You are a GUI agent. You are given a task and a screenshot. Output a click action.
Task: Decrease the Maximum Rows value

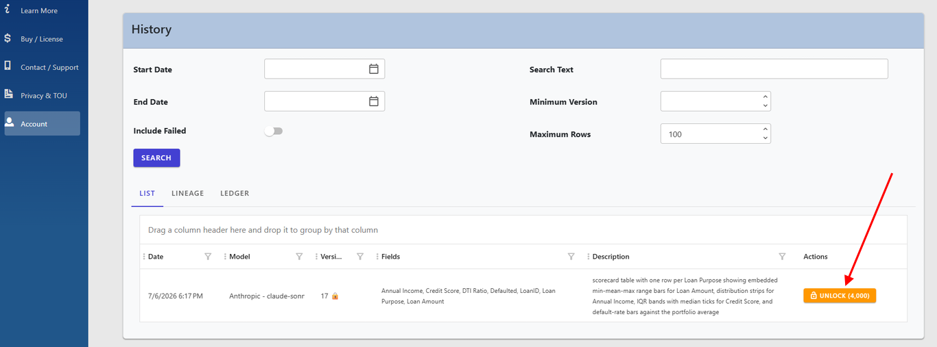pos(766,138)
